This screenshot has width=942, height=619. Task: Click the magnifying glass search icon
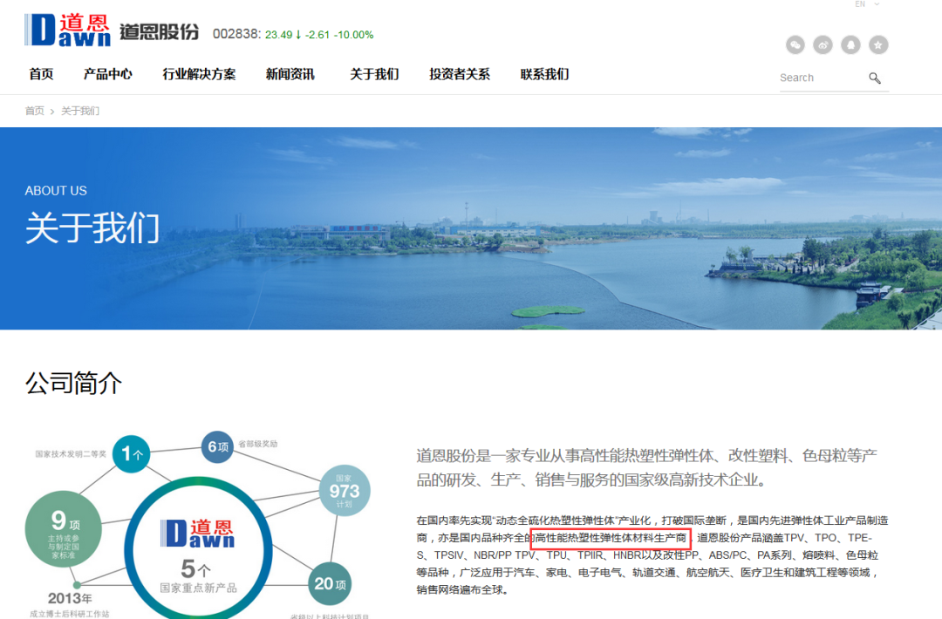(x=875, y=78)
